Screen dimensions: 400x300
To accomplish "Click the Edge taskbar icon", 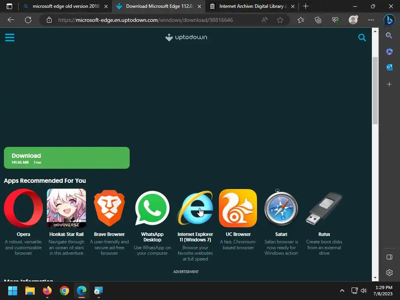I will point(82,291).
